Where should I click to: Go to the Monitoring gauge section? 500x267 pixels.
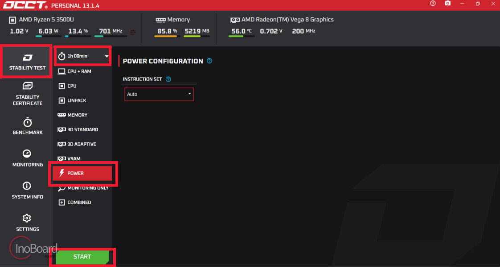point(28,158)
